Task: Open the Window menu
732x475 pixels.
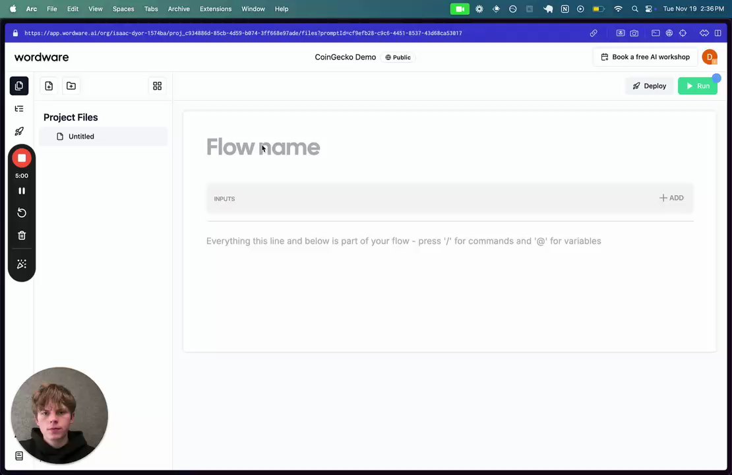Action: pyautogui.click(x=253, y=9)
